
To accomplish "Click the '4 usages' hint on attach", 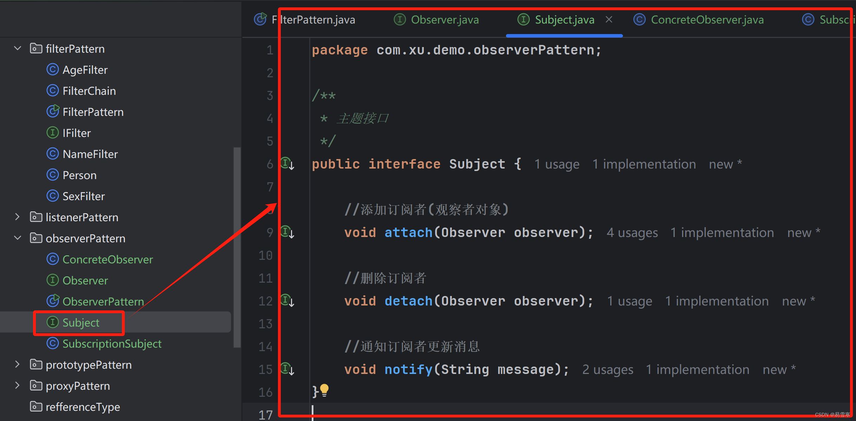I will (632, 233).
